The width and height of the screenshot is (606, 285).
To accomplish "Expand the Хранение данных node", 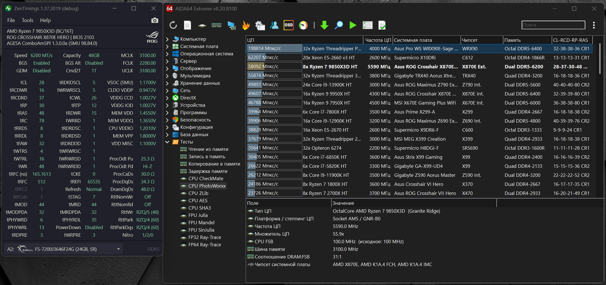I will click(x=167, y=83).
